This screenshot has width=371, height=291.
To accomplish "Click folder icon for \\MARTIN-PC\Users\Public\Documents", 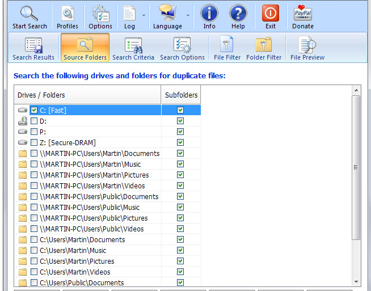I will [23, 196].
